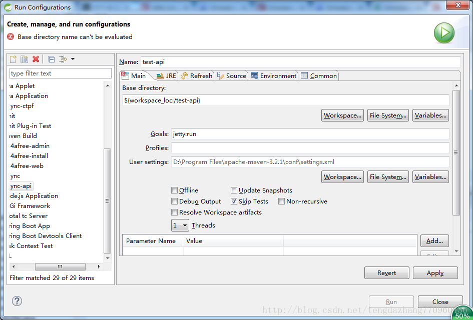Select the 4afree-install configuration
The width and height of the screenshot is (473, 320).
tap(29, 156)
